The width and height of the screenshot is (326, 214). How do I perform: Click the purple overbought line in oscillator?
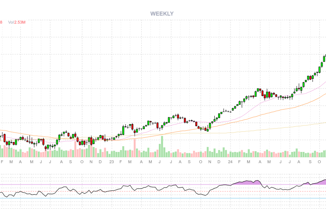pyautogui.click(x=132, y=184)
